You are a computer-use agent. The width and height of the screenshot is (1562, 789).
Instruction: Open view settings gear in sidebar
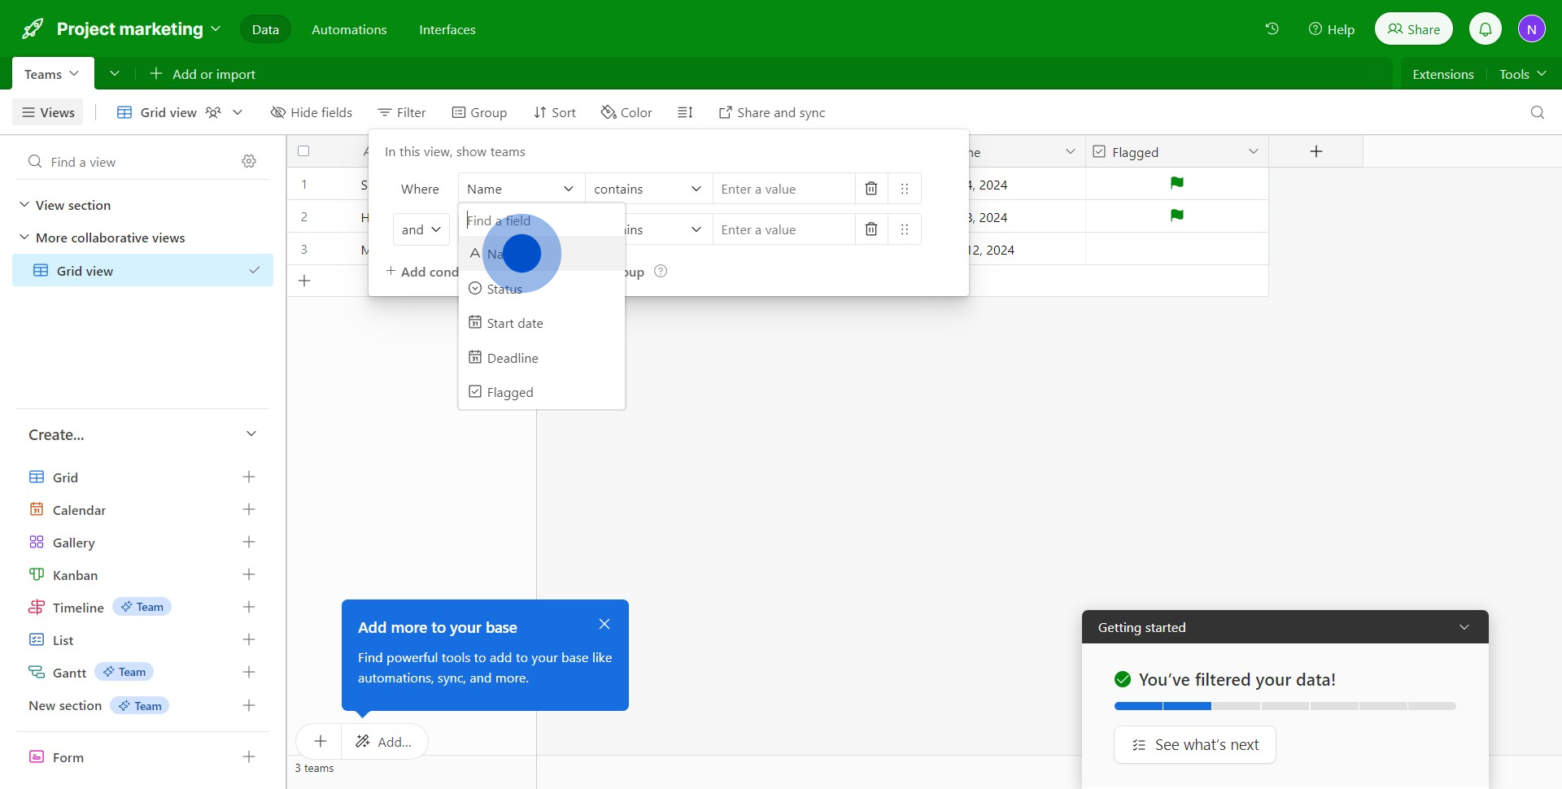point(249,162)
